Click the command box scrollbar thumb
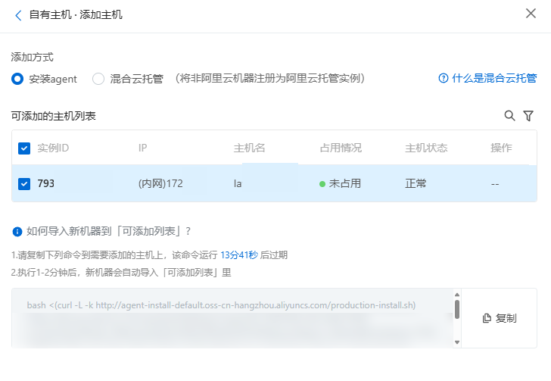 457,308
